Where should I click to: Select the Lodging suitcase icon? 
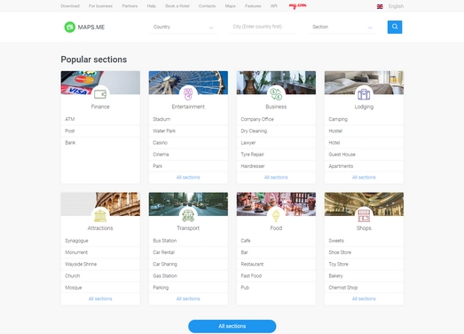364,94
